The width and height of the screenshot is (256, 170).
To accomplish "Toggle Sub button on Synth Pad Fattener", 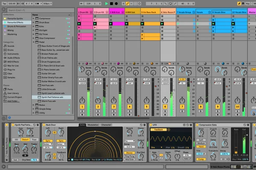I will click(x=15, y=160).
